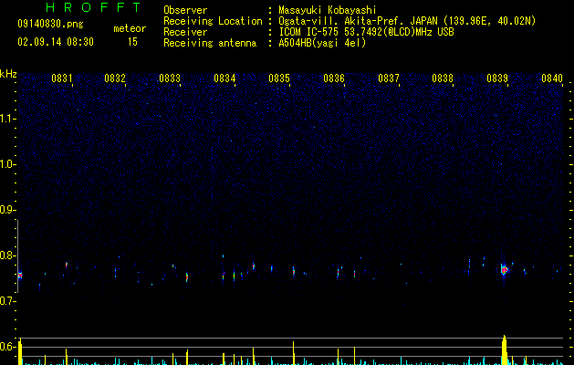Click the tall yellow power peak near 0839

(x=504, y=350)
